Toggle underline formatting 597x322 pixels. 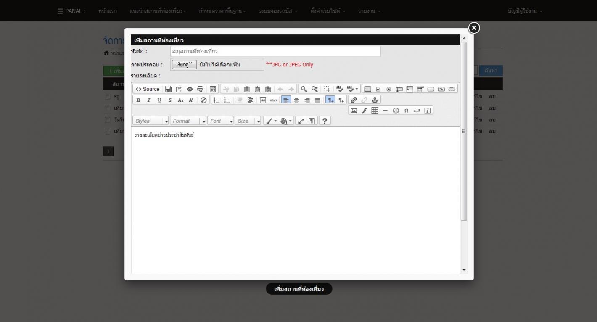tap(159, 100)
